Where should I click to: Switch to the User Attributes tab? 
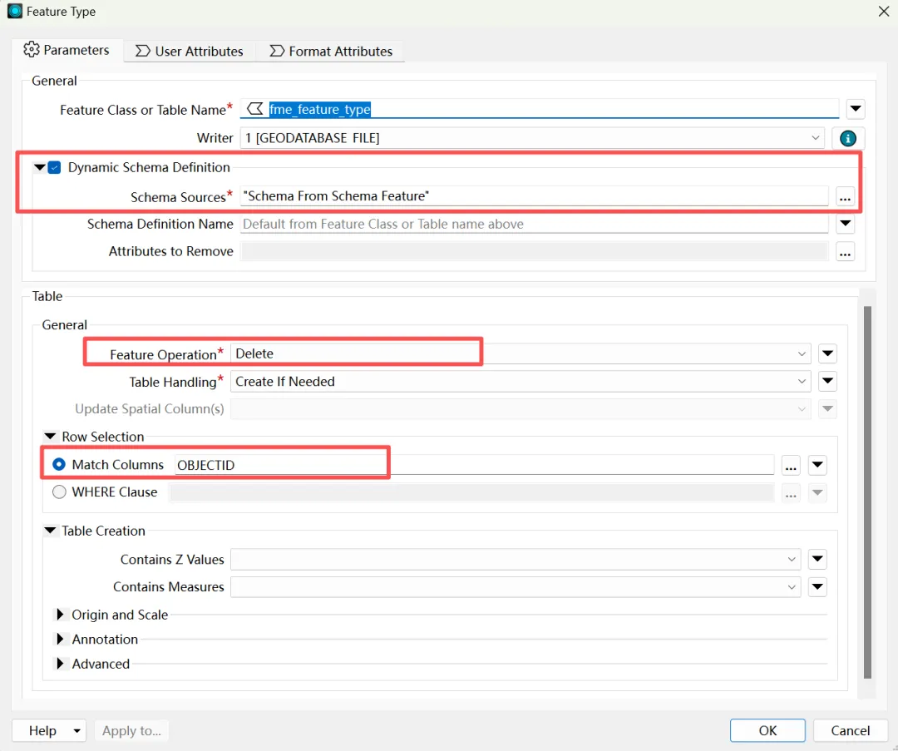[189, 51]
